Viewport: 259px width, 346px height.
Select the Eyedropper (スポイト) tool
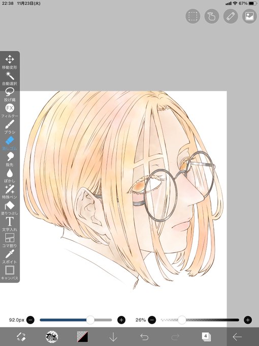(x=10, y=256)
